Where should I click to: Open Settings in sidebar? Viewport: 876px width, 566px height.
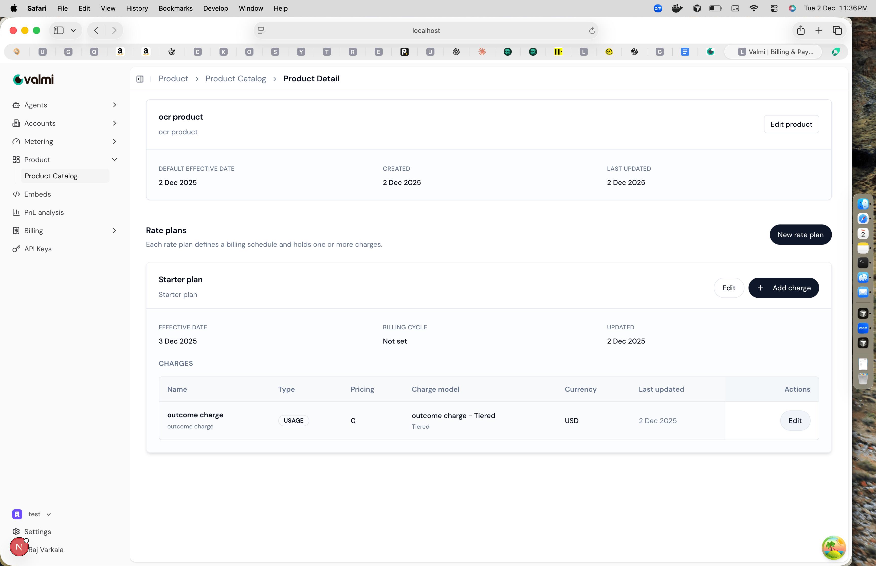pyautogui.click(x=38, y=532)
